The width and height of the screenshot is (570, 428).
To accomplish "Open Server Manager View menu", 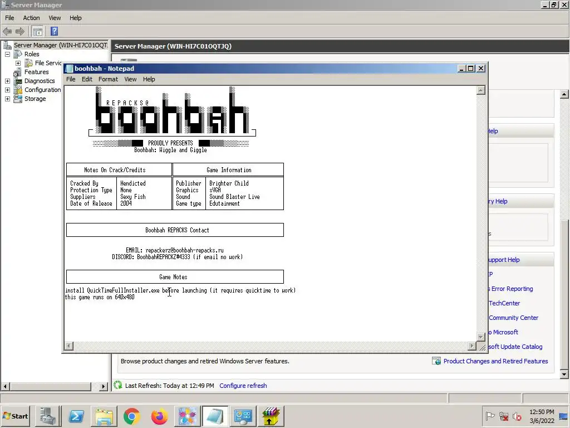I will point(55,18).
